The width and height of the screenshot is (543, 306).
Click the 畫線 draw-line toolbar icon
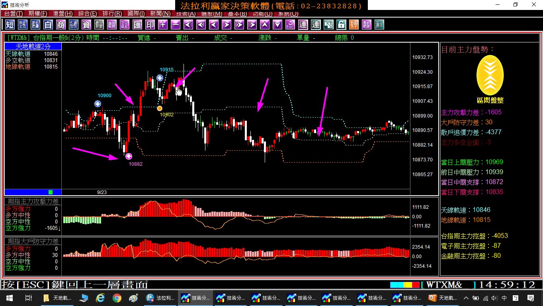pos(367,24)
